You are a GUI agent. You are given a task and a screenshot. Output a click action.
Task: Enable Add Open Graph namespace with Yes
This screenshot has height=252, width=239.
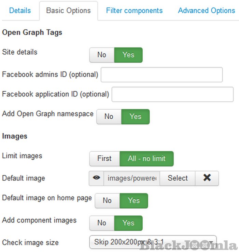135,117
